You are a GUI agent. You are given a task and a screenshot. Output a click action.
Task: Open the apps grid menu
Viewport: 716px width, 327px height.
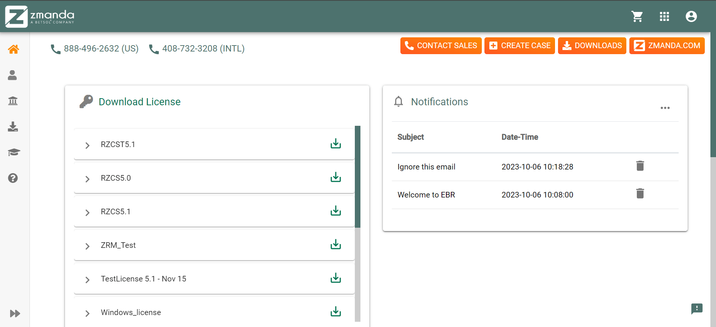click(x=664, y=16)
